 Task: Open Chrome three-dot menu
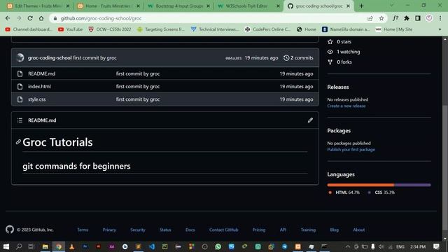[440, 18]
